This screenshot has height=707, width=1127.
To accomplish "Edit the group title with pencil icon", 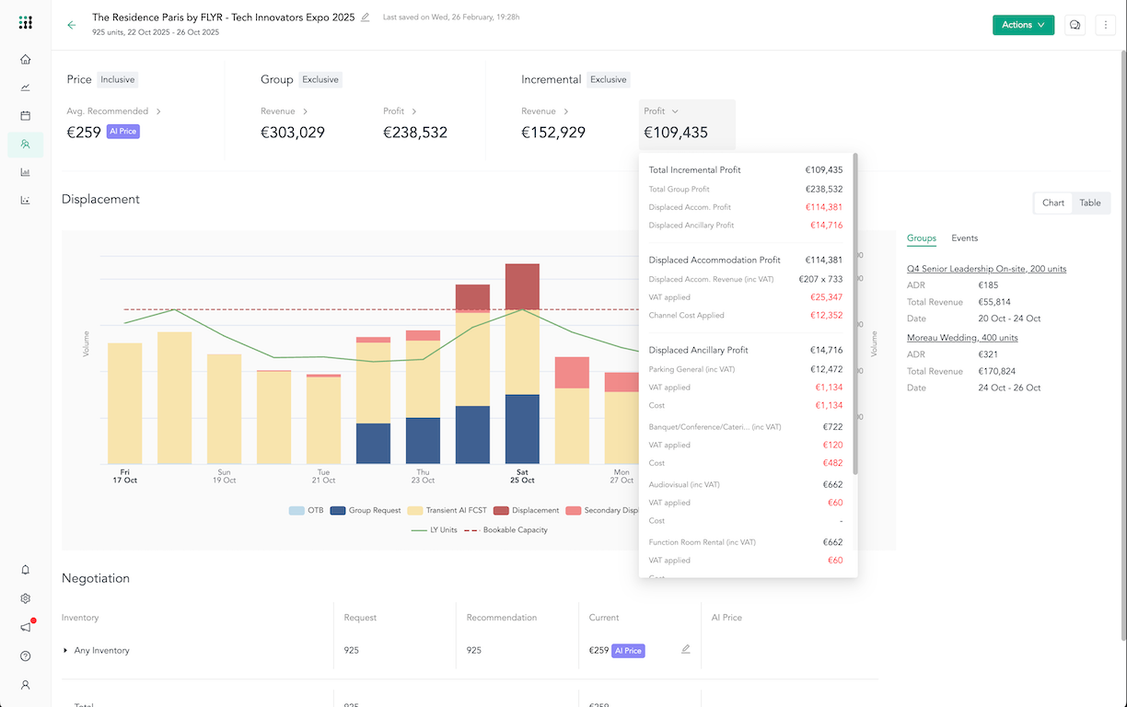I will (366, 17).
